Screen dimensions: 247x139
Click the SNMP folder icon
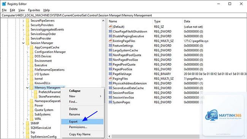28,123
